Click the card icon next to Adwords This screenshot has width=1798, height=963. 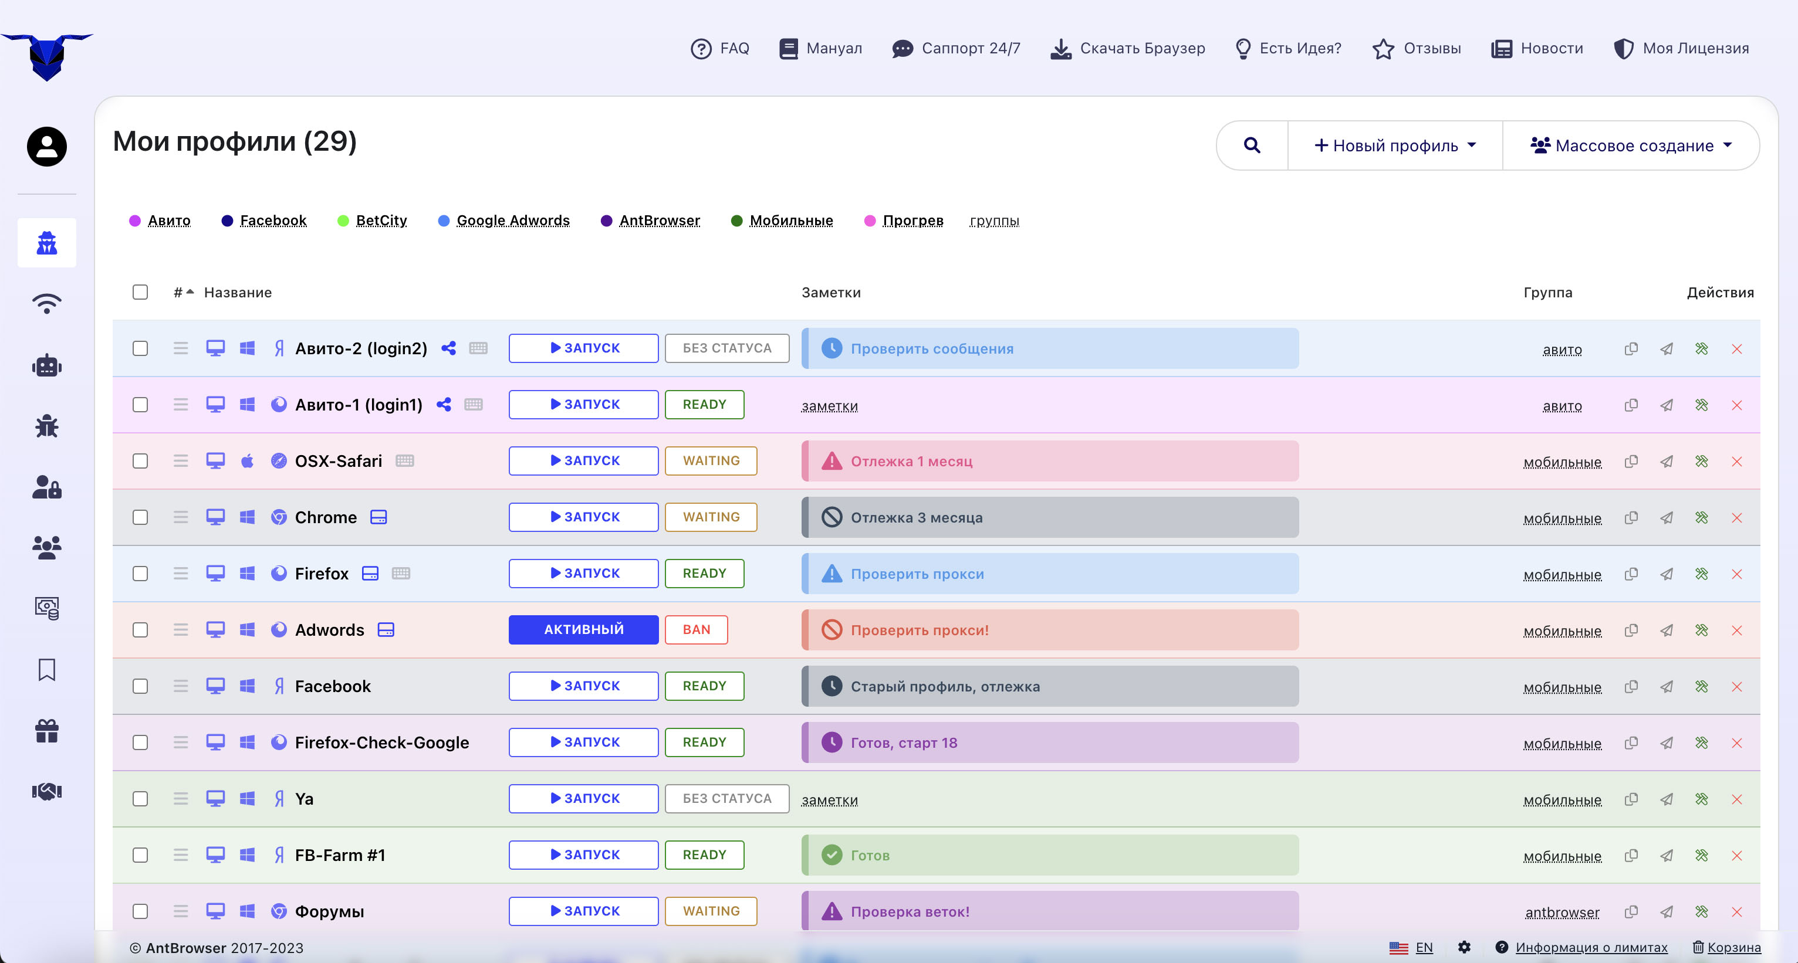386,629
